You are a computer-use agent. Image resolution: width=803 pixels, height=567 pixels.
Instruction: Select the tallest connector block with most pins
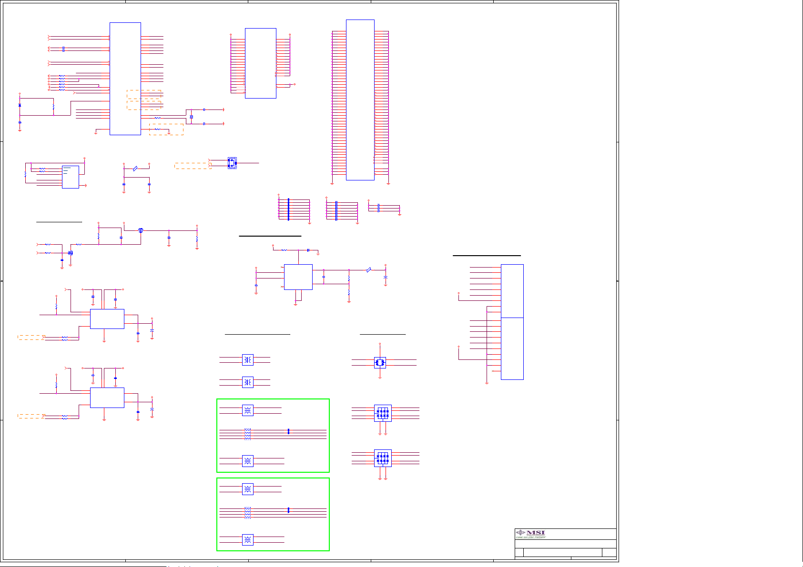tap(360, 100)
